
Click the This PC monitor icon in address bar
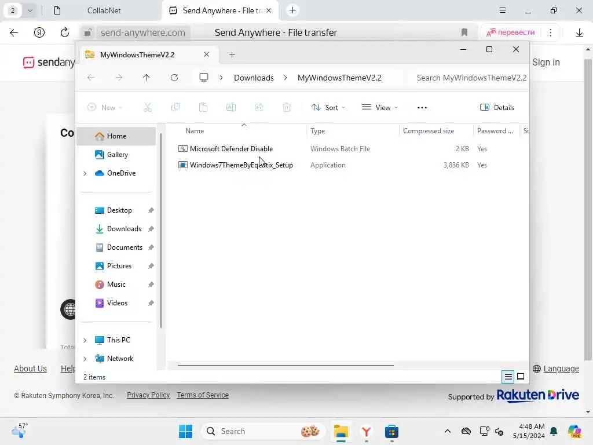point(204,78)
